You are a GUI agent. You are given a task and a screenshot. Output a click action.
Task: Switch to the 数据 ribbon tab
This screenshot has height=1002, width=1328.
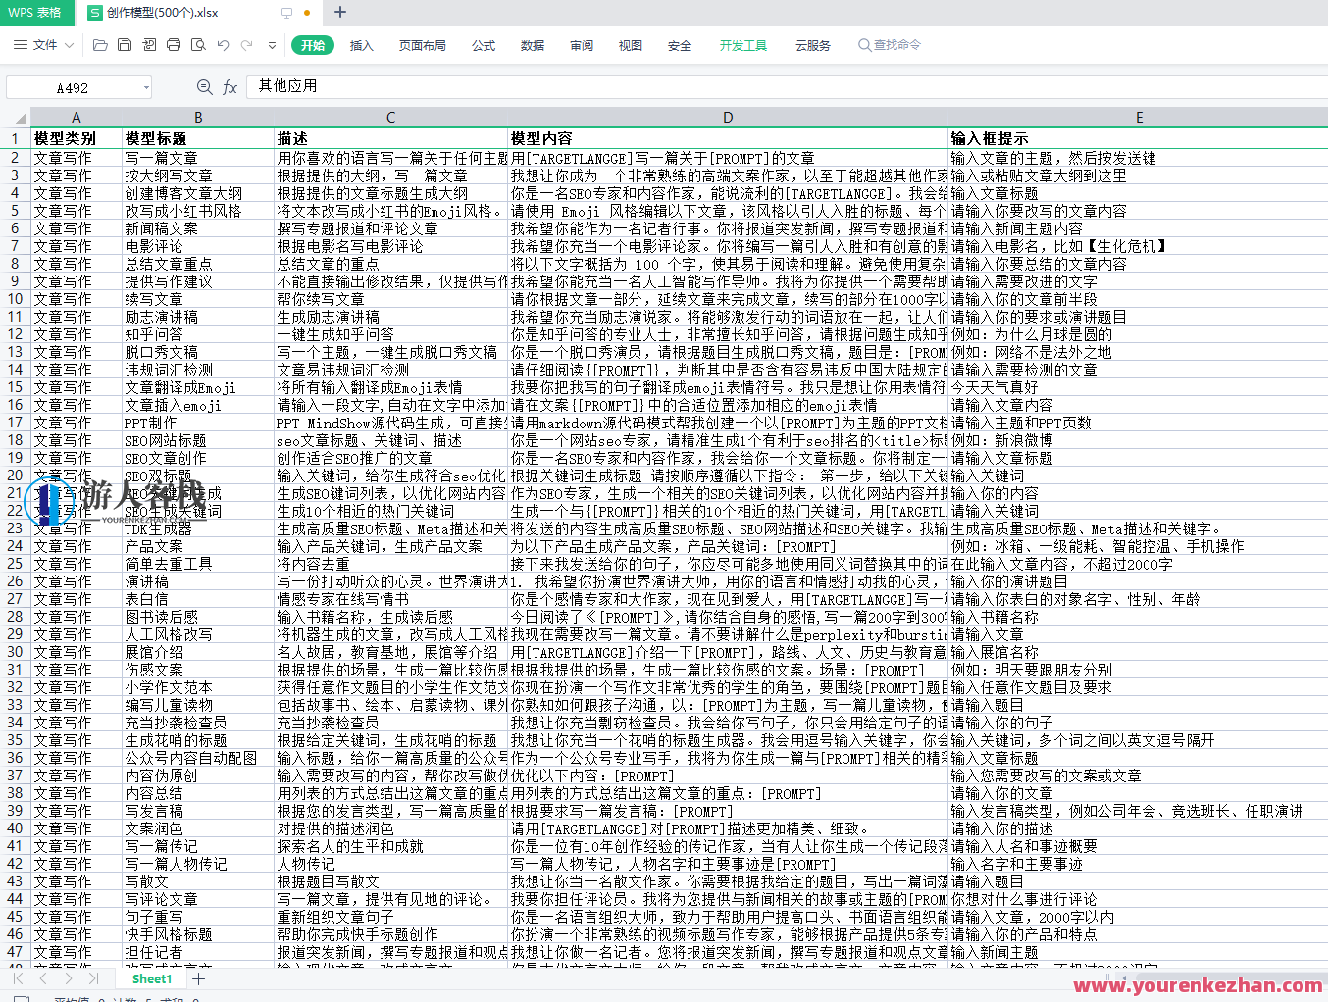point(532,45)
